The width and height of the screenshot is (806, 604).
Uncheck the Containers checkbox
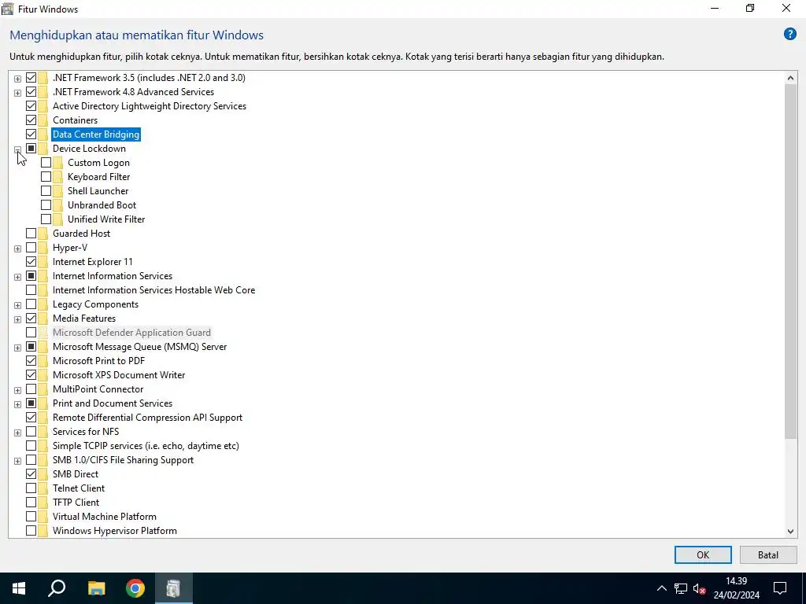coord(31,120)
